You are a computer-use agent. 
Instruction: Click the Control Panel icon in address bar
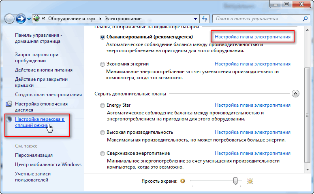(36, 19)
